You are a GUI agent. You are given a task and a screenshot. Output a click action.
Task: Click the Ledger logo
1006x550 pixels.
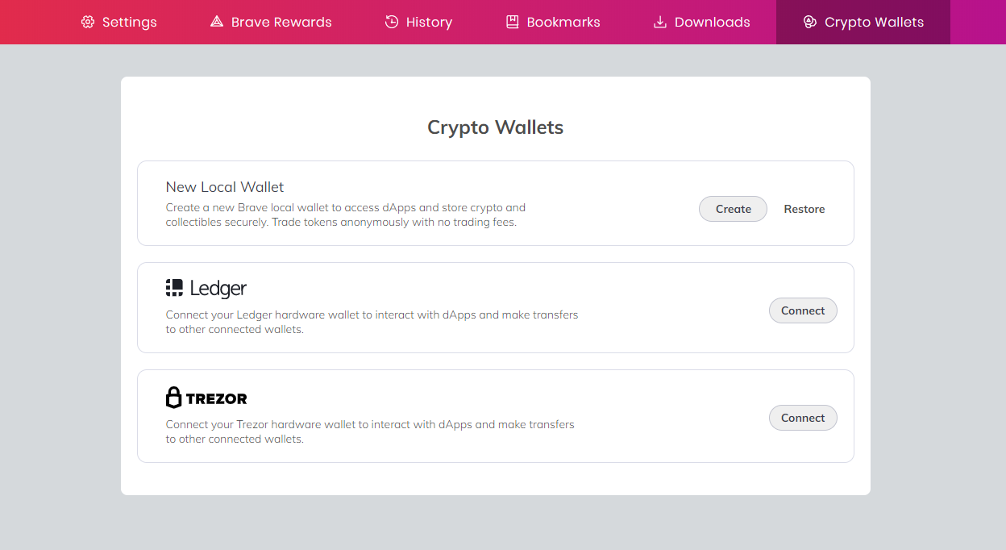click(x=206, y=288)
